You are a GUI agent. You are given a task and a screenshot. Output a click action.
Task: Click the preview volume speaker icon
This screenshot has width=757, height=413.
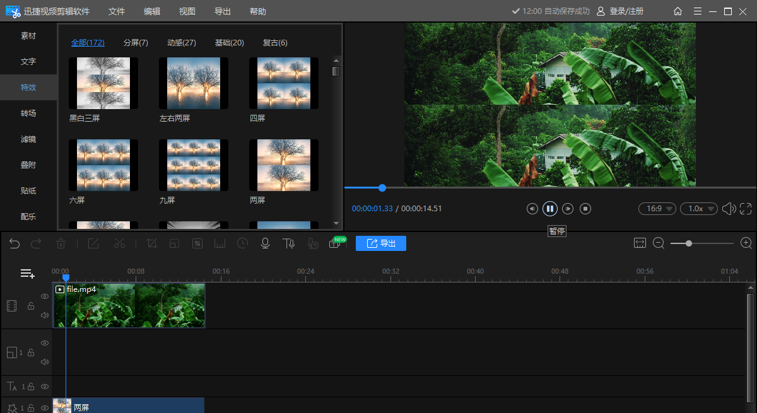tap(729, 209)
